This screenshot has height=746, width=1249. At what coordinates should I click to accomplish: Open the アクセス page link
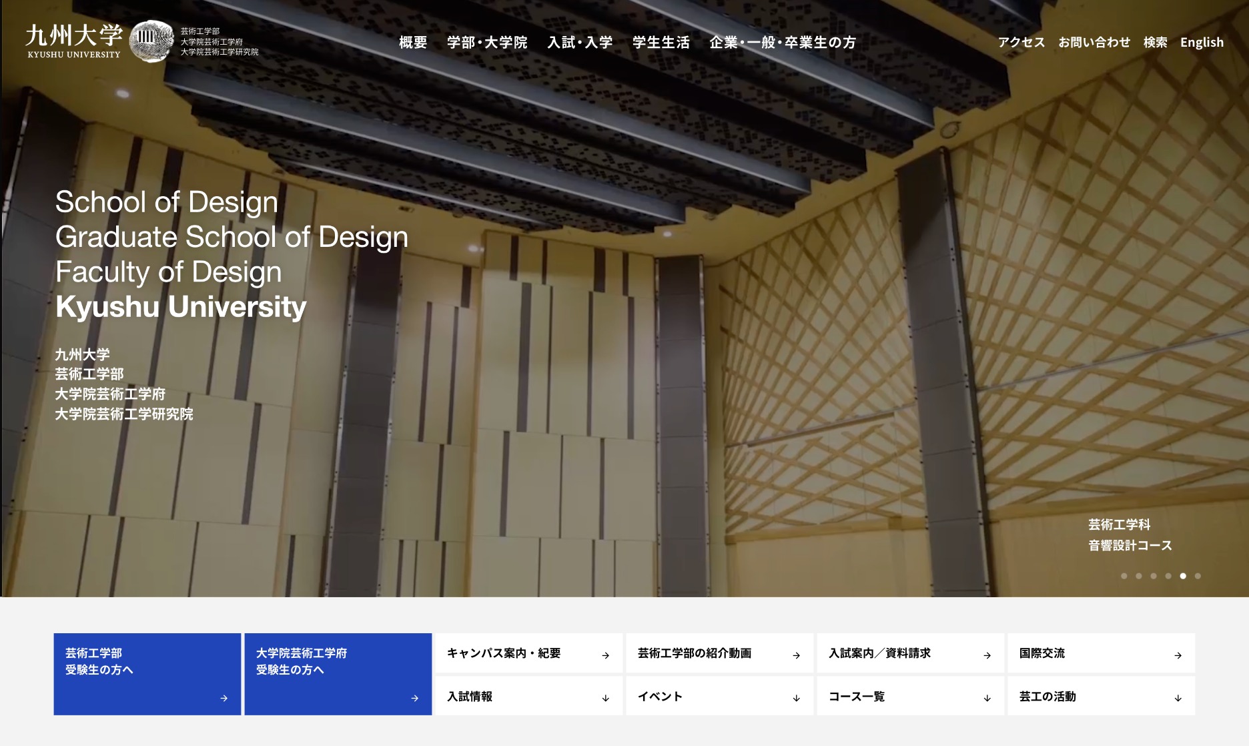(1021, 43)
